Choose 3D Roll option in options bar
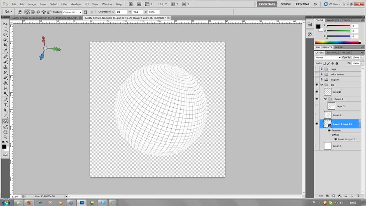The height and width of the screenshot is (206, 366). [x=33, y=12]
